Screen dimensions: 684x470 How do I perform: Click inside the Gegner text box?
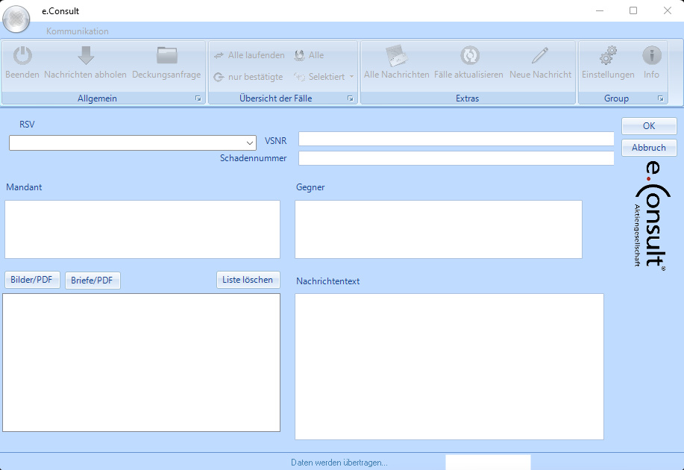pos(439,229)
